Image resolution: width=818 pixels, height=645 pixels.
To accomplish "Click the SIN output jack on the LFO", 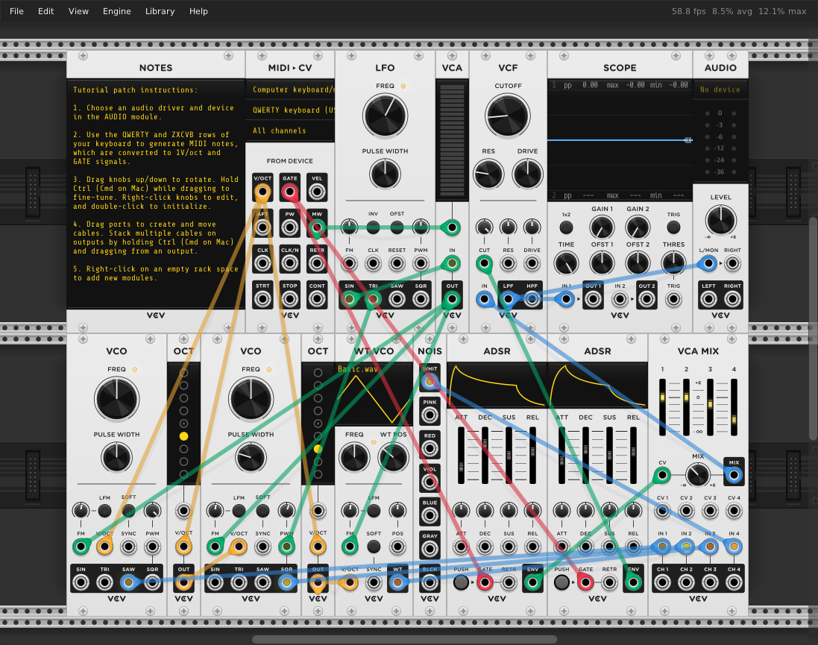I will (350, 297).
